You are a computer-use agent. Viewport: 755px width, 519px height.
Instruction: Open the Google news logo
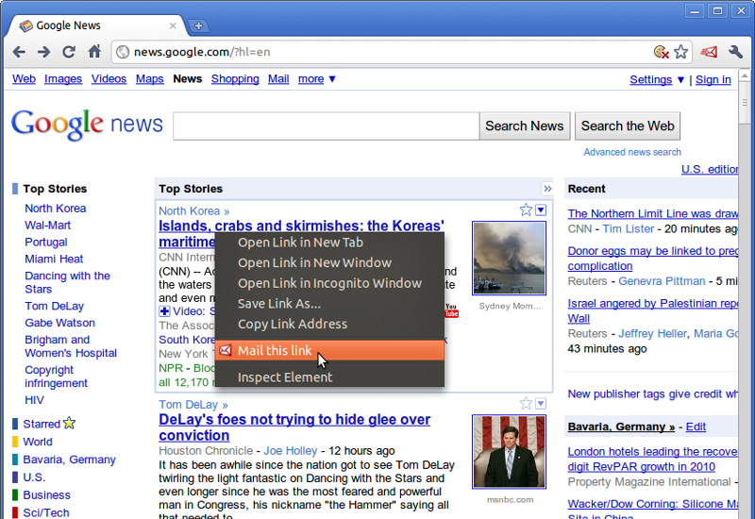click(87, 125)
